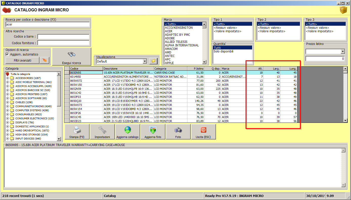Click the Stampa (F9) printer button
Image resolution: width=351 pixels, height=200 pixels.
[x=77, y=132]
